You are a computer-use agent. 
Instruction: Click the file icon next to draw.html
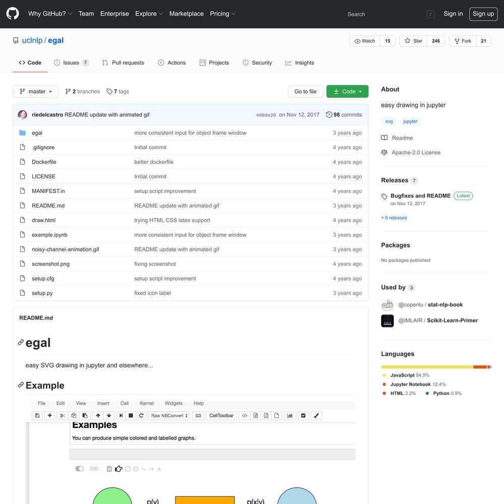click(x=22, y=220)
